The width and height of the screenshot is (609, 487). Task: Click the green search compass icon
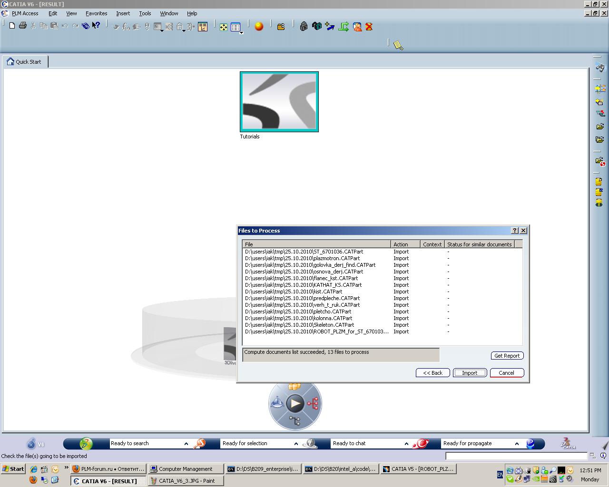86,444
